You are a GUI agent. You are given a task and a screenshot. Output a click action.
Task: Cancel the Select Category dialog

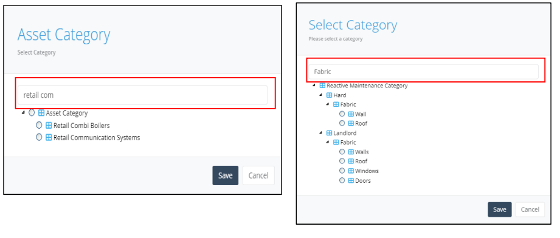click(530, 209)
